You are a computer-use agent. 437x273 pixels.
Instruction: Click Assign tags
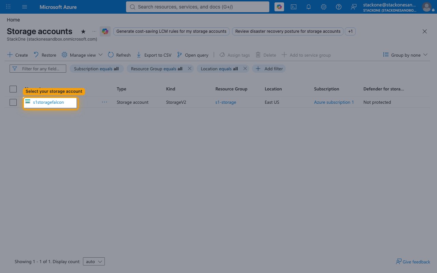click(235, 55)
